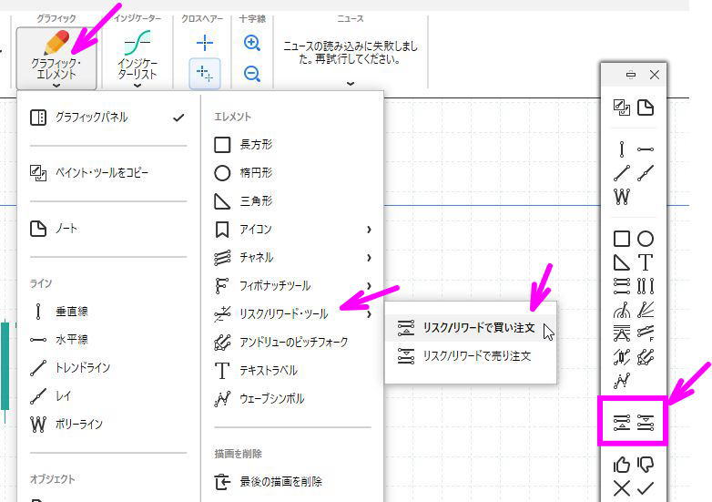Select vertical line icon in floating panel

click(x=622, y=149)
